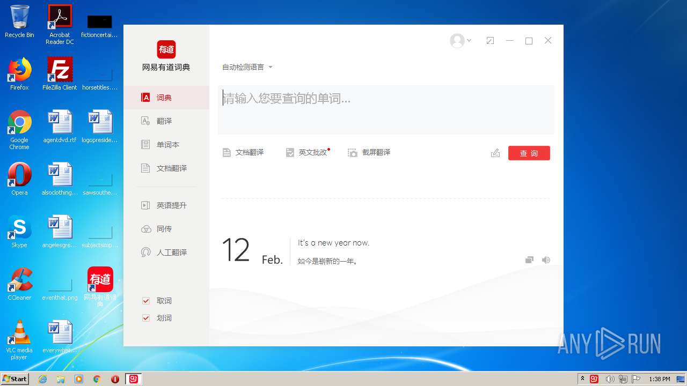Close the Youdao dictionary window
This screenshot has width=687, height=386.
coord(548,40)
